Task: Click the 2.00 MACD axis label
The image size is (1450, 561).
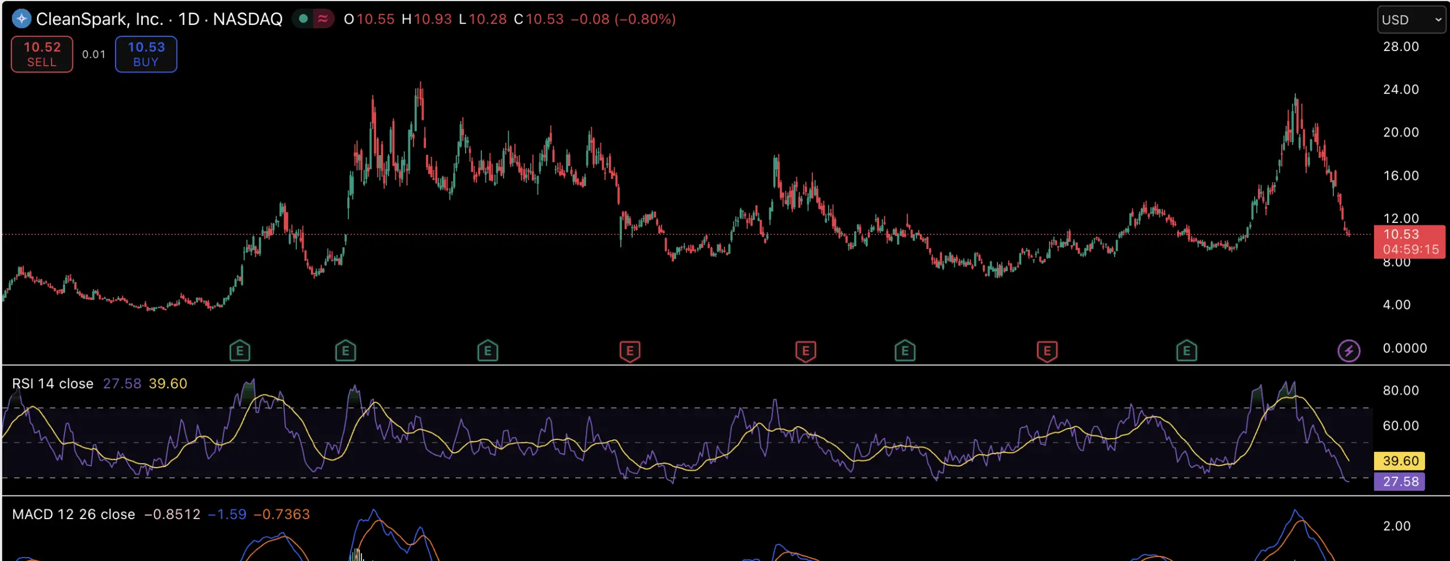Action: click(1397, 526)
